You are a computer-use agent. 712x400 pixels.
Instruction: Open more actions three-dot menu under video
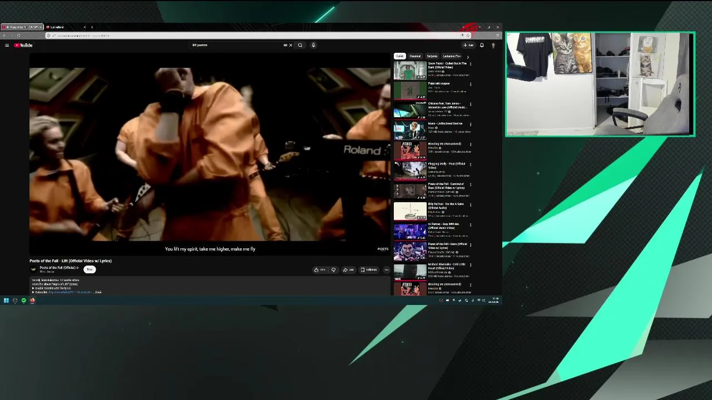(387, 270)
